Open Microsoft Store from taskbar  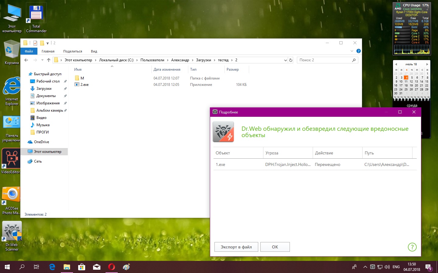[82, 267]
